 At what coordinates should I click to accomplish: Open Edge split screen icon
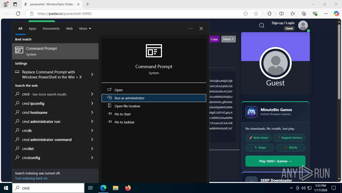[281, 14]
